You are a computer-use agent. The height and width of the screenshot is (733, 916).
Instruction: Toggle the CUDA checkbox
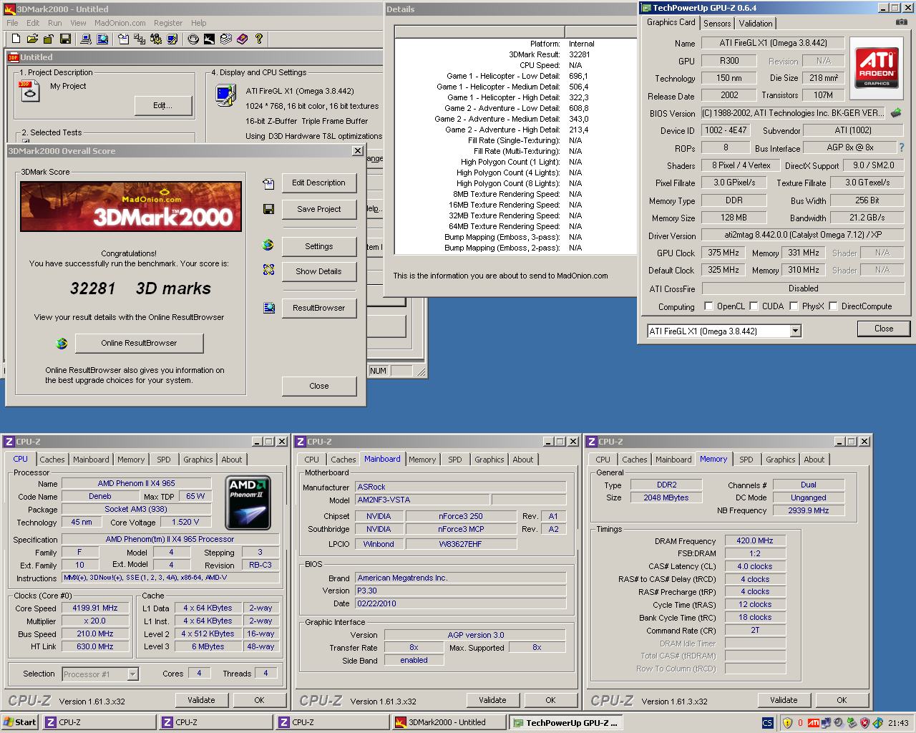754,306
